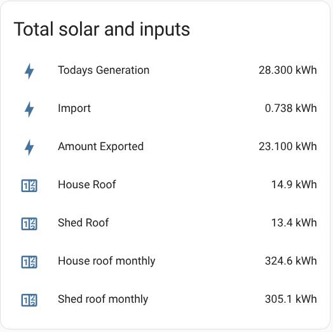Click the 23.100 kWh exported value
Viewport: 333px width, 332px height.
click(288, 146)
